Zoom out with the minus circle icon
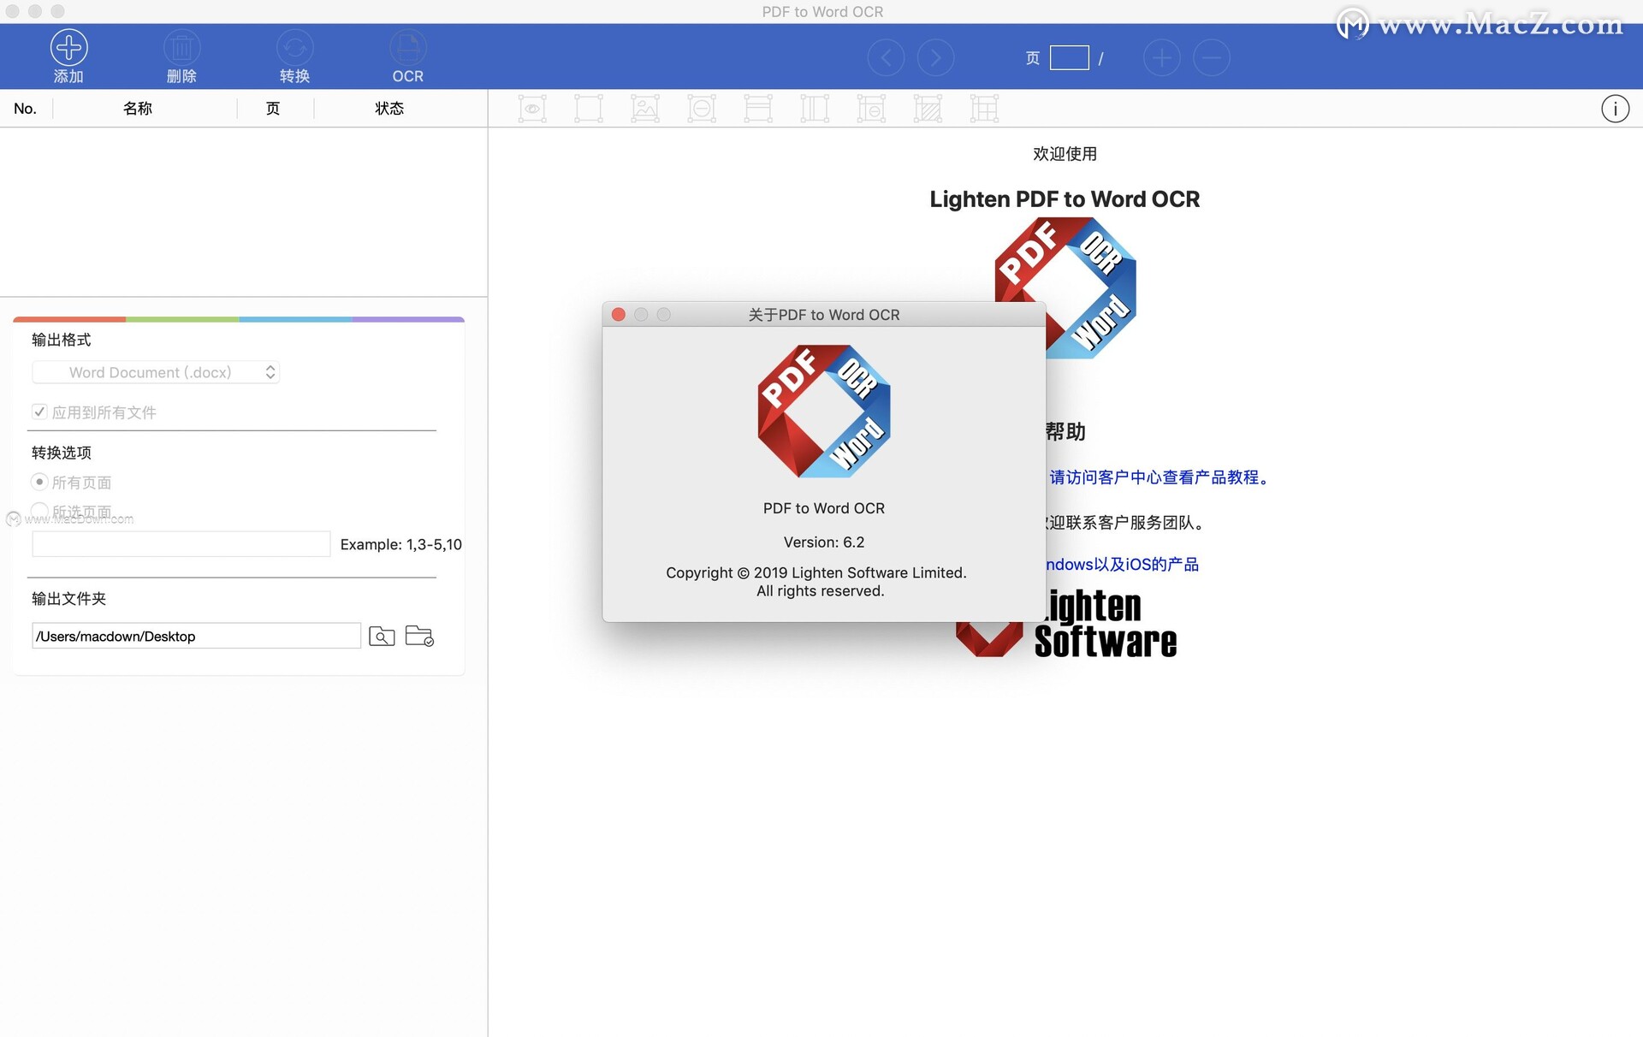1643x1037 pixels. pos(1212,57)
